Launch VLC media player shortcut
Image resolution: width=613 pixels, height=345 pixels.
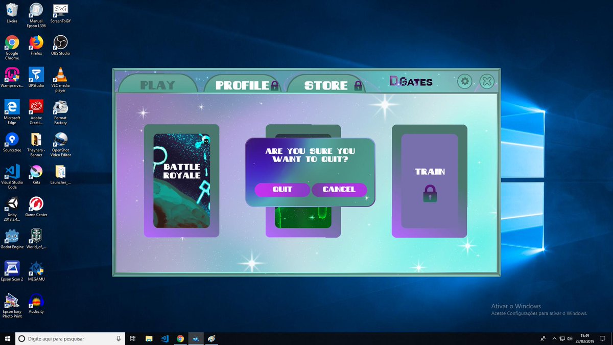point(60,80)
